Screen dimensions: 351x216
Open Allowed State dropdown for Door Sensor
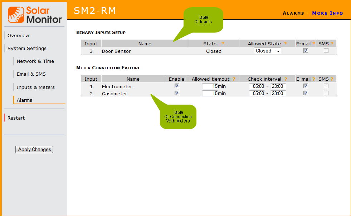coord(268,51)
